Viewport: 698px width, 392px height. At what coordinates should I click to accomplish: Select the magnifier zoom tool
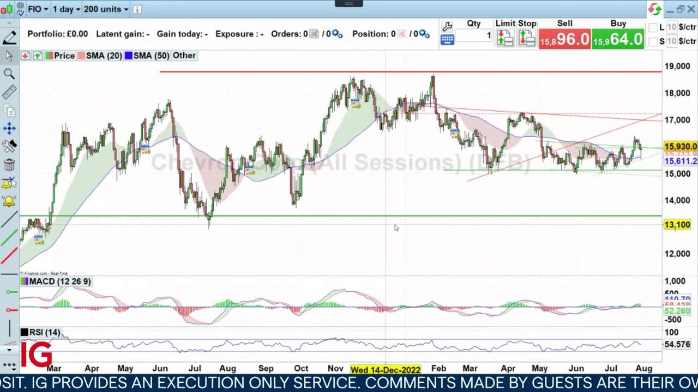9,73
